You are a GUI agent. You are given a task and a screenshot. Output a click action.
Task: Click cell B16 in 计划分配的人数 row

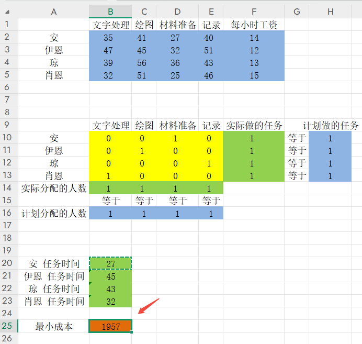pyautogui.click(x=110, y=213)
